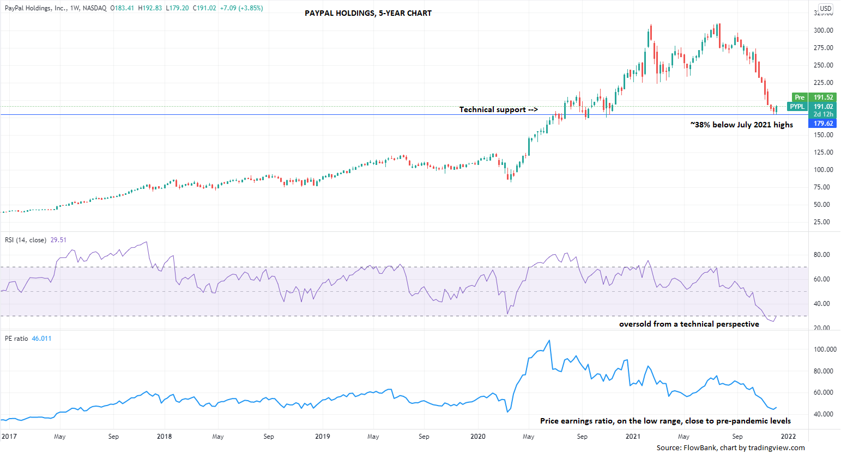Click the 'Source: FlowBank' credit text
841x454 pixels.
730,447
